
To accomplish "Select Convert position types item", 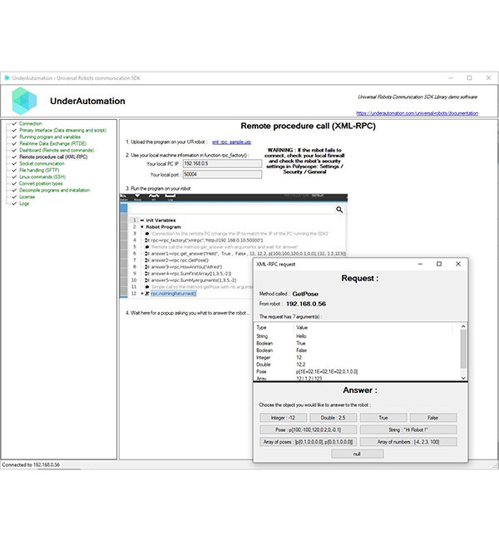I will point(41,184).
